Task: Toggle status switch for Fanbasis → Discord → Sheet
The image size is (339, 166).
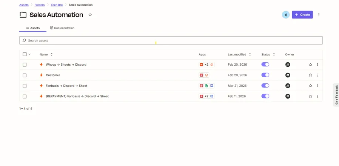Action: (x=265, y=86)
